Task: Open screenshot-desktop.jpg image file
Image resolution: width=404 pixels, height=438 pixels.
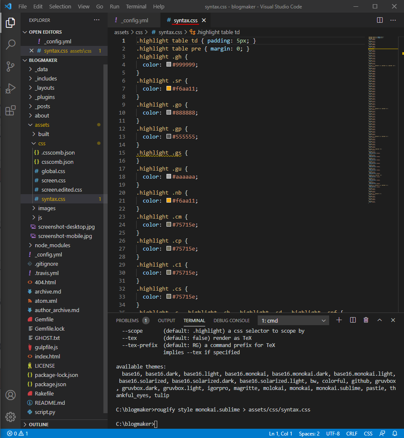Action: tap(66, 227)
